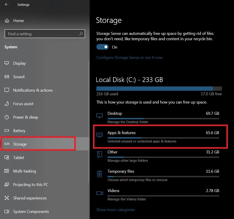Click the Projecting to this PC icon
Image resolution: width=234 pixels, height=219 pixels.
pos(7,184)
